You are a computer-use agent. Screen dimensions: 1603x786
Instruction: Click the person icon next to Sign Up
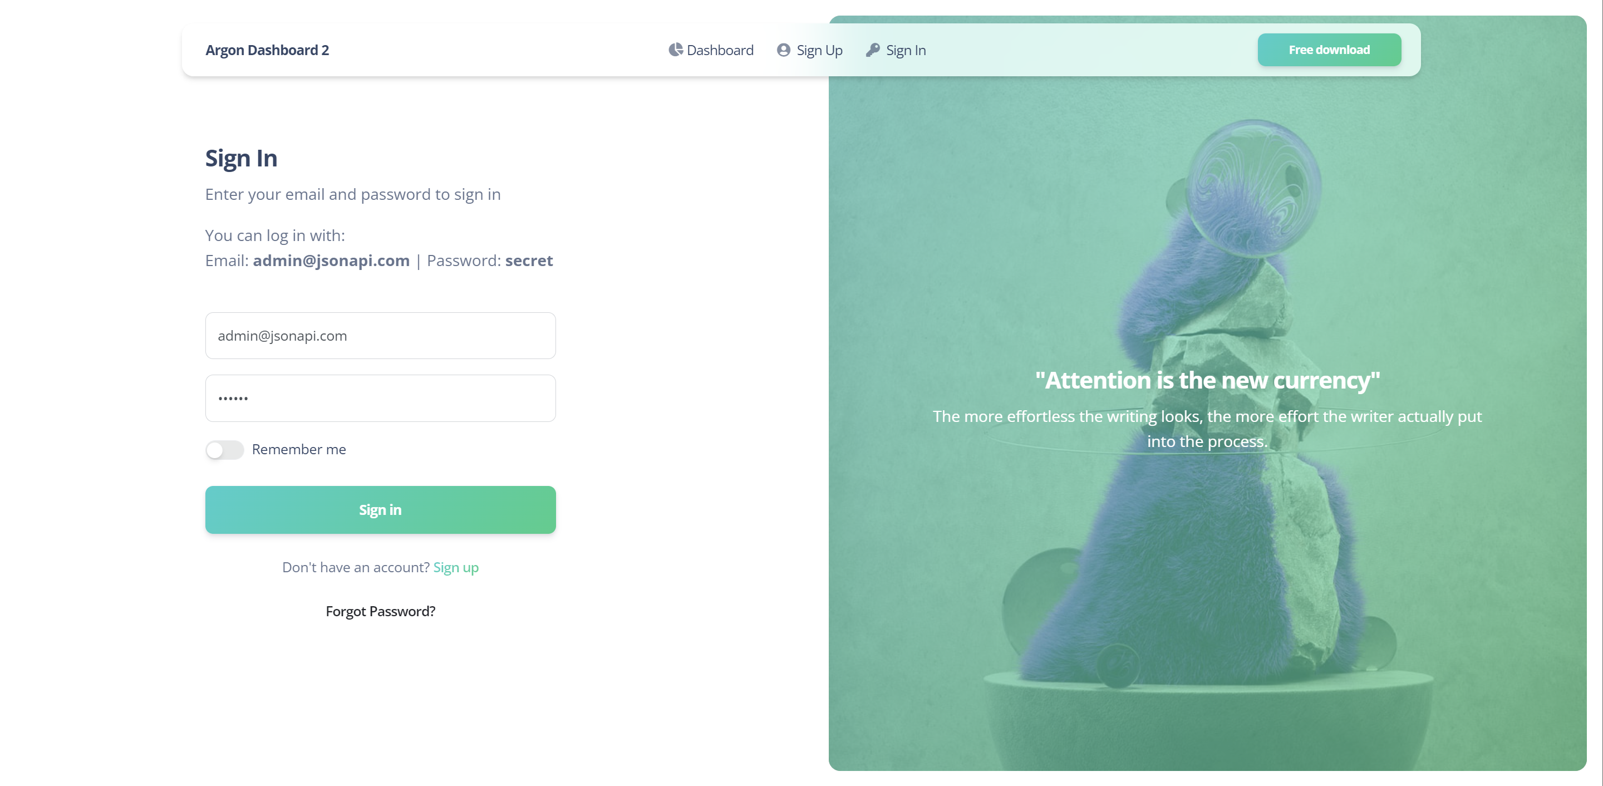pos(783,49)
